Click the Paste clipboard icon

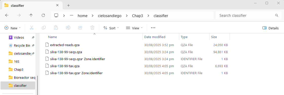pos(56,28)
